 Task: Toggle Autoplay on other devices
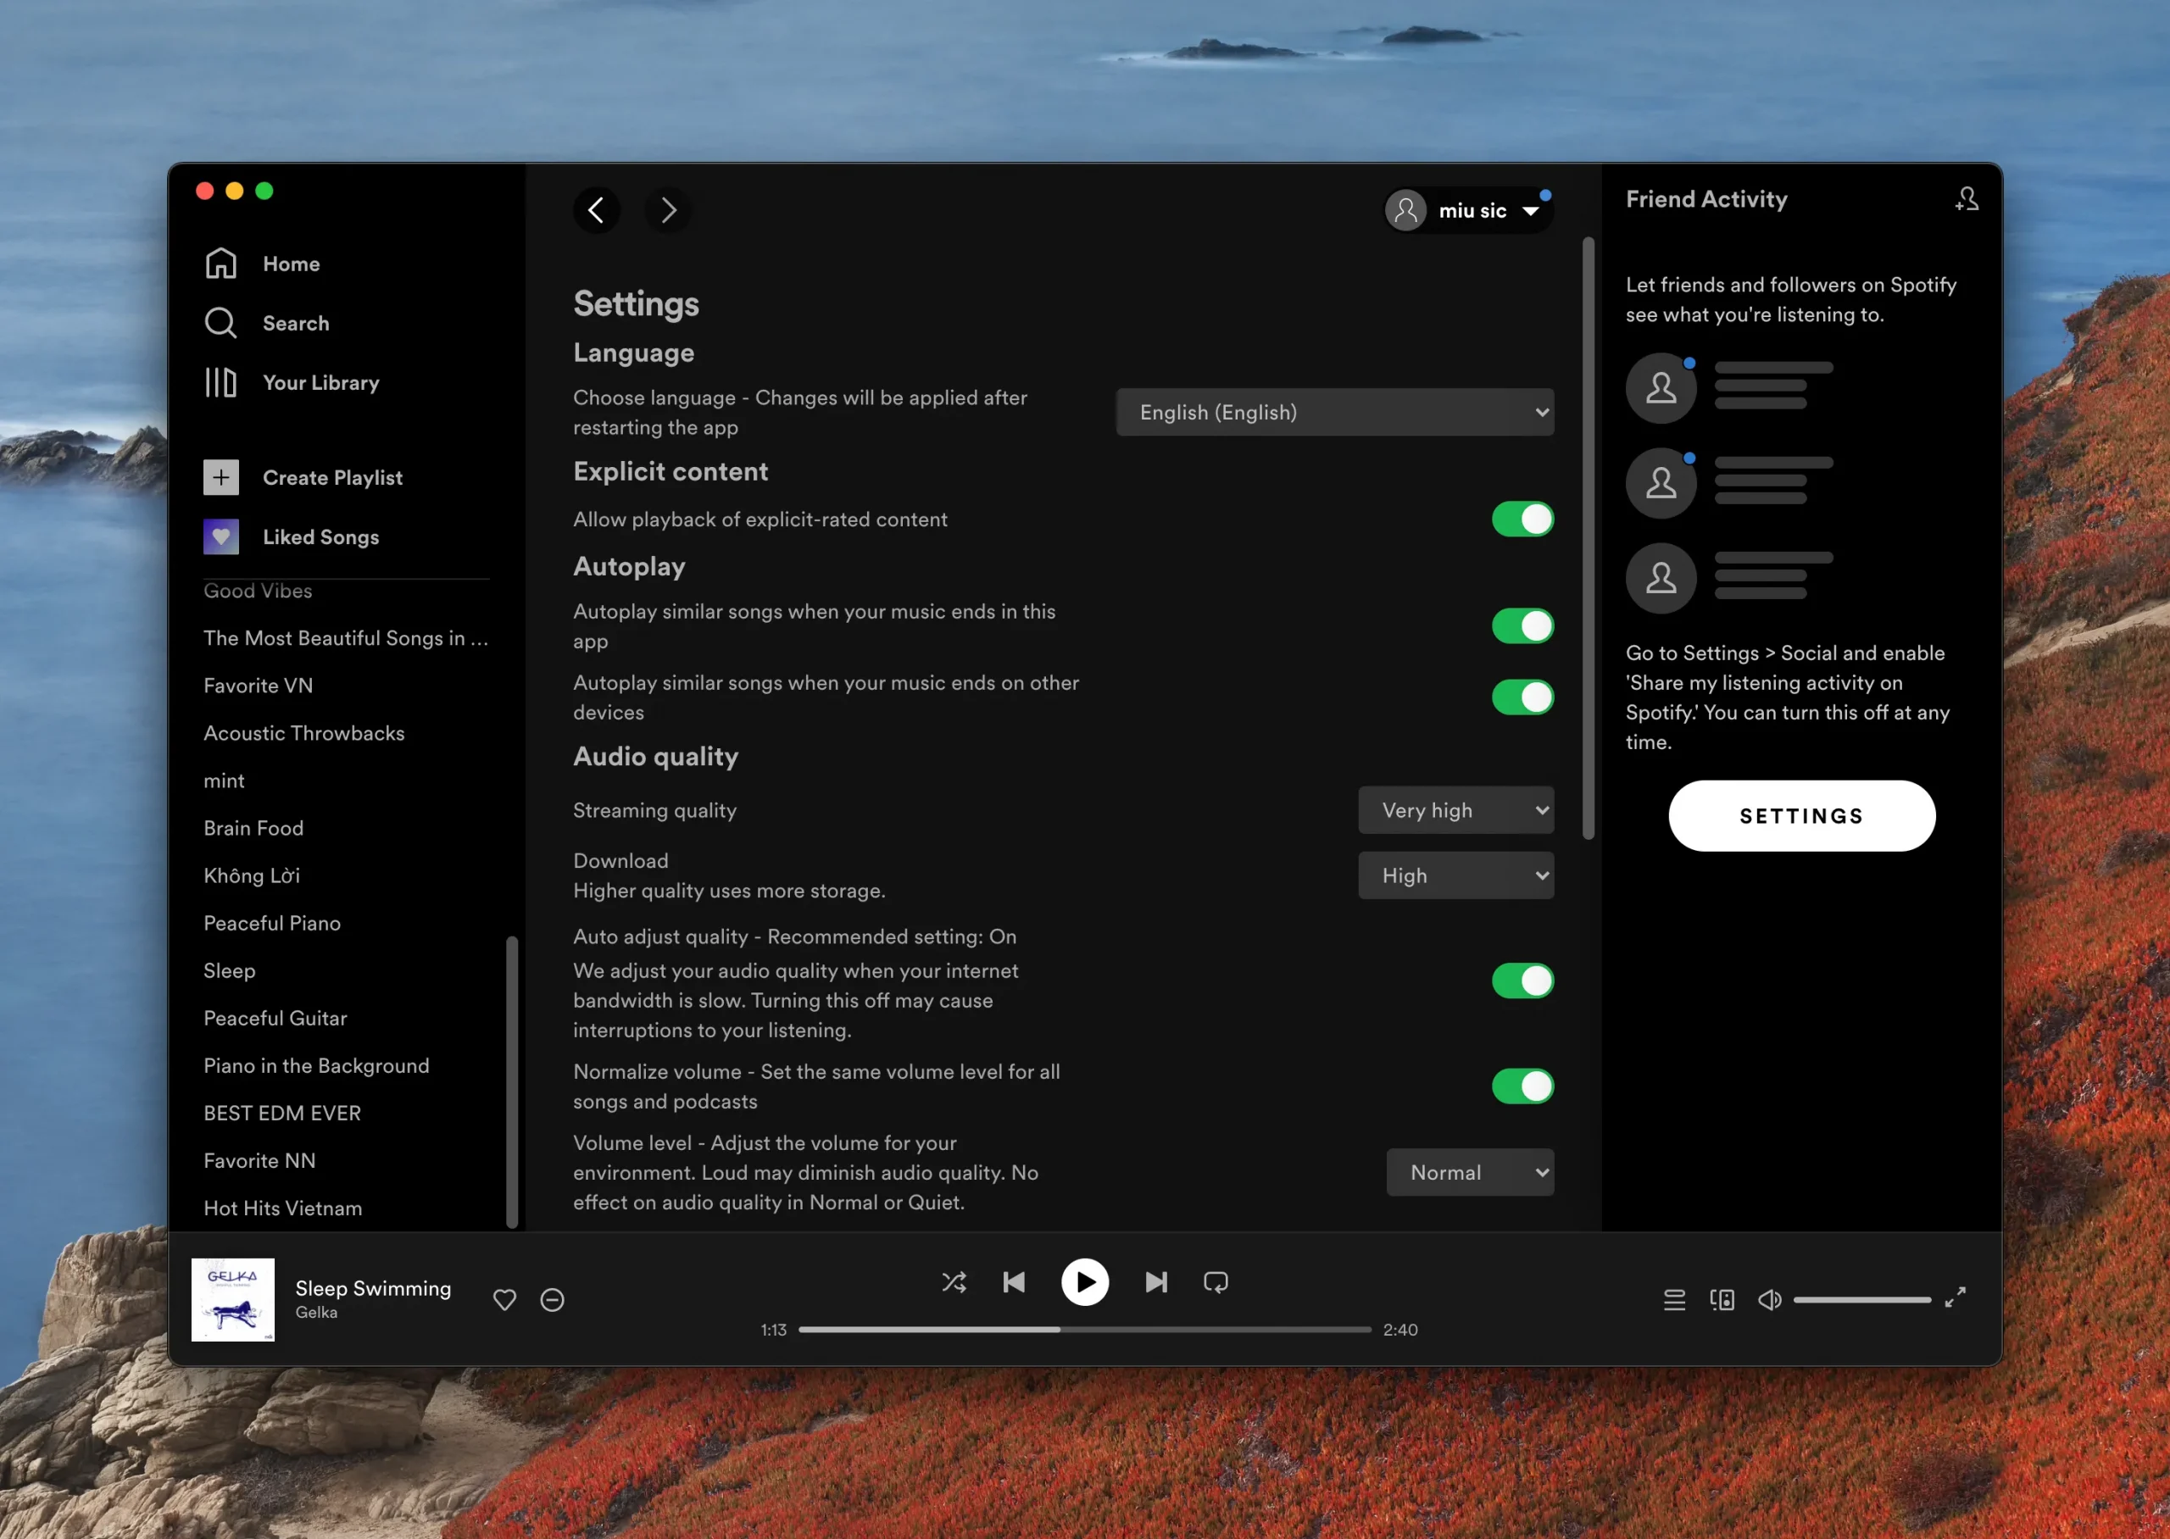click(x=1522, y=697)
